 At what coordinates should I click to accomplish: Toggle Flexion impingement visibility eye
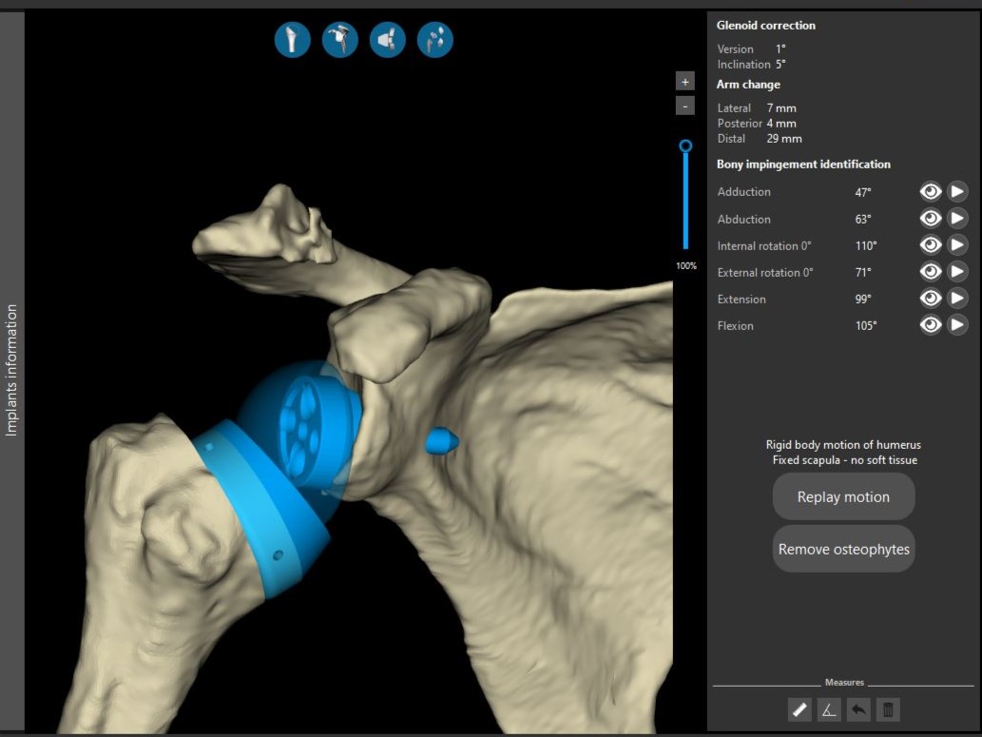point(930,325)
